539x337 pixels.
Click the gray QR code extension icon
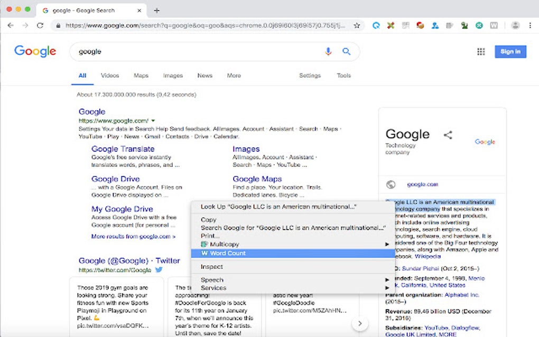(406, 25)
